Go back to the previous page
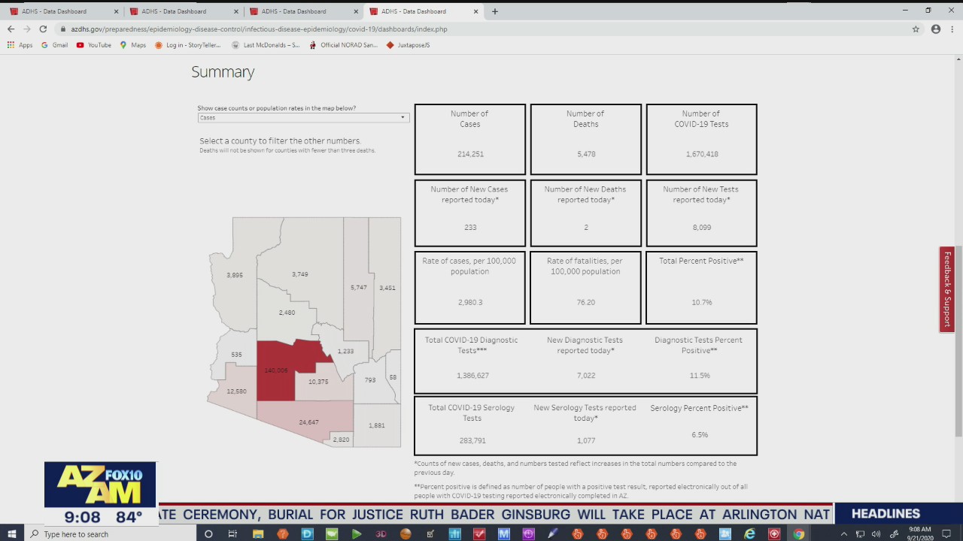963x541 pixels. (11, 29)
